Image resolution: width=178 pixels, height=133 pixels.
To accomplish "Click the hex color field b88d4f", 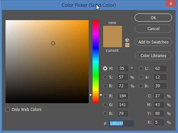I will pyautogui.click(x=121, y=123).
